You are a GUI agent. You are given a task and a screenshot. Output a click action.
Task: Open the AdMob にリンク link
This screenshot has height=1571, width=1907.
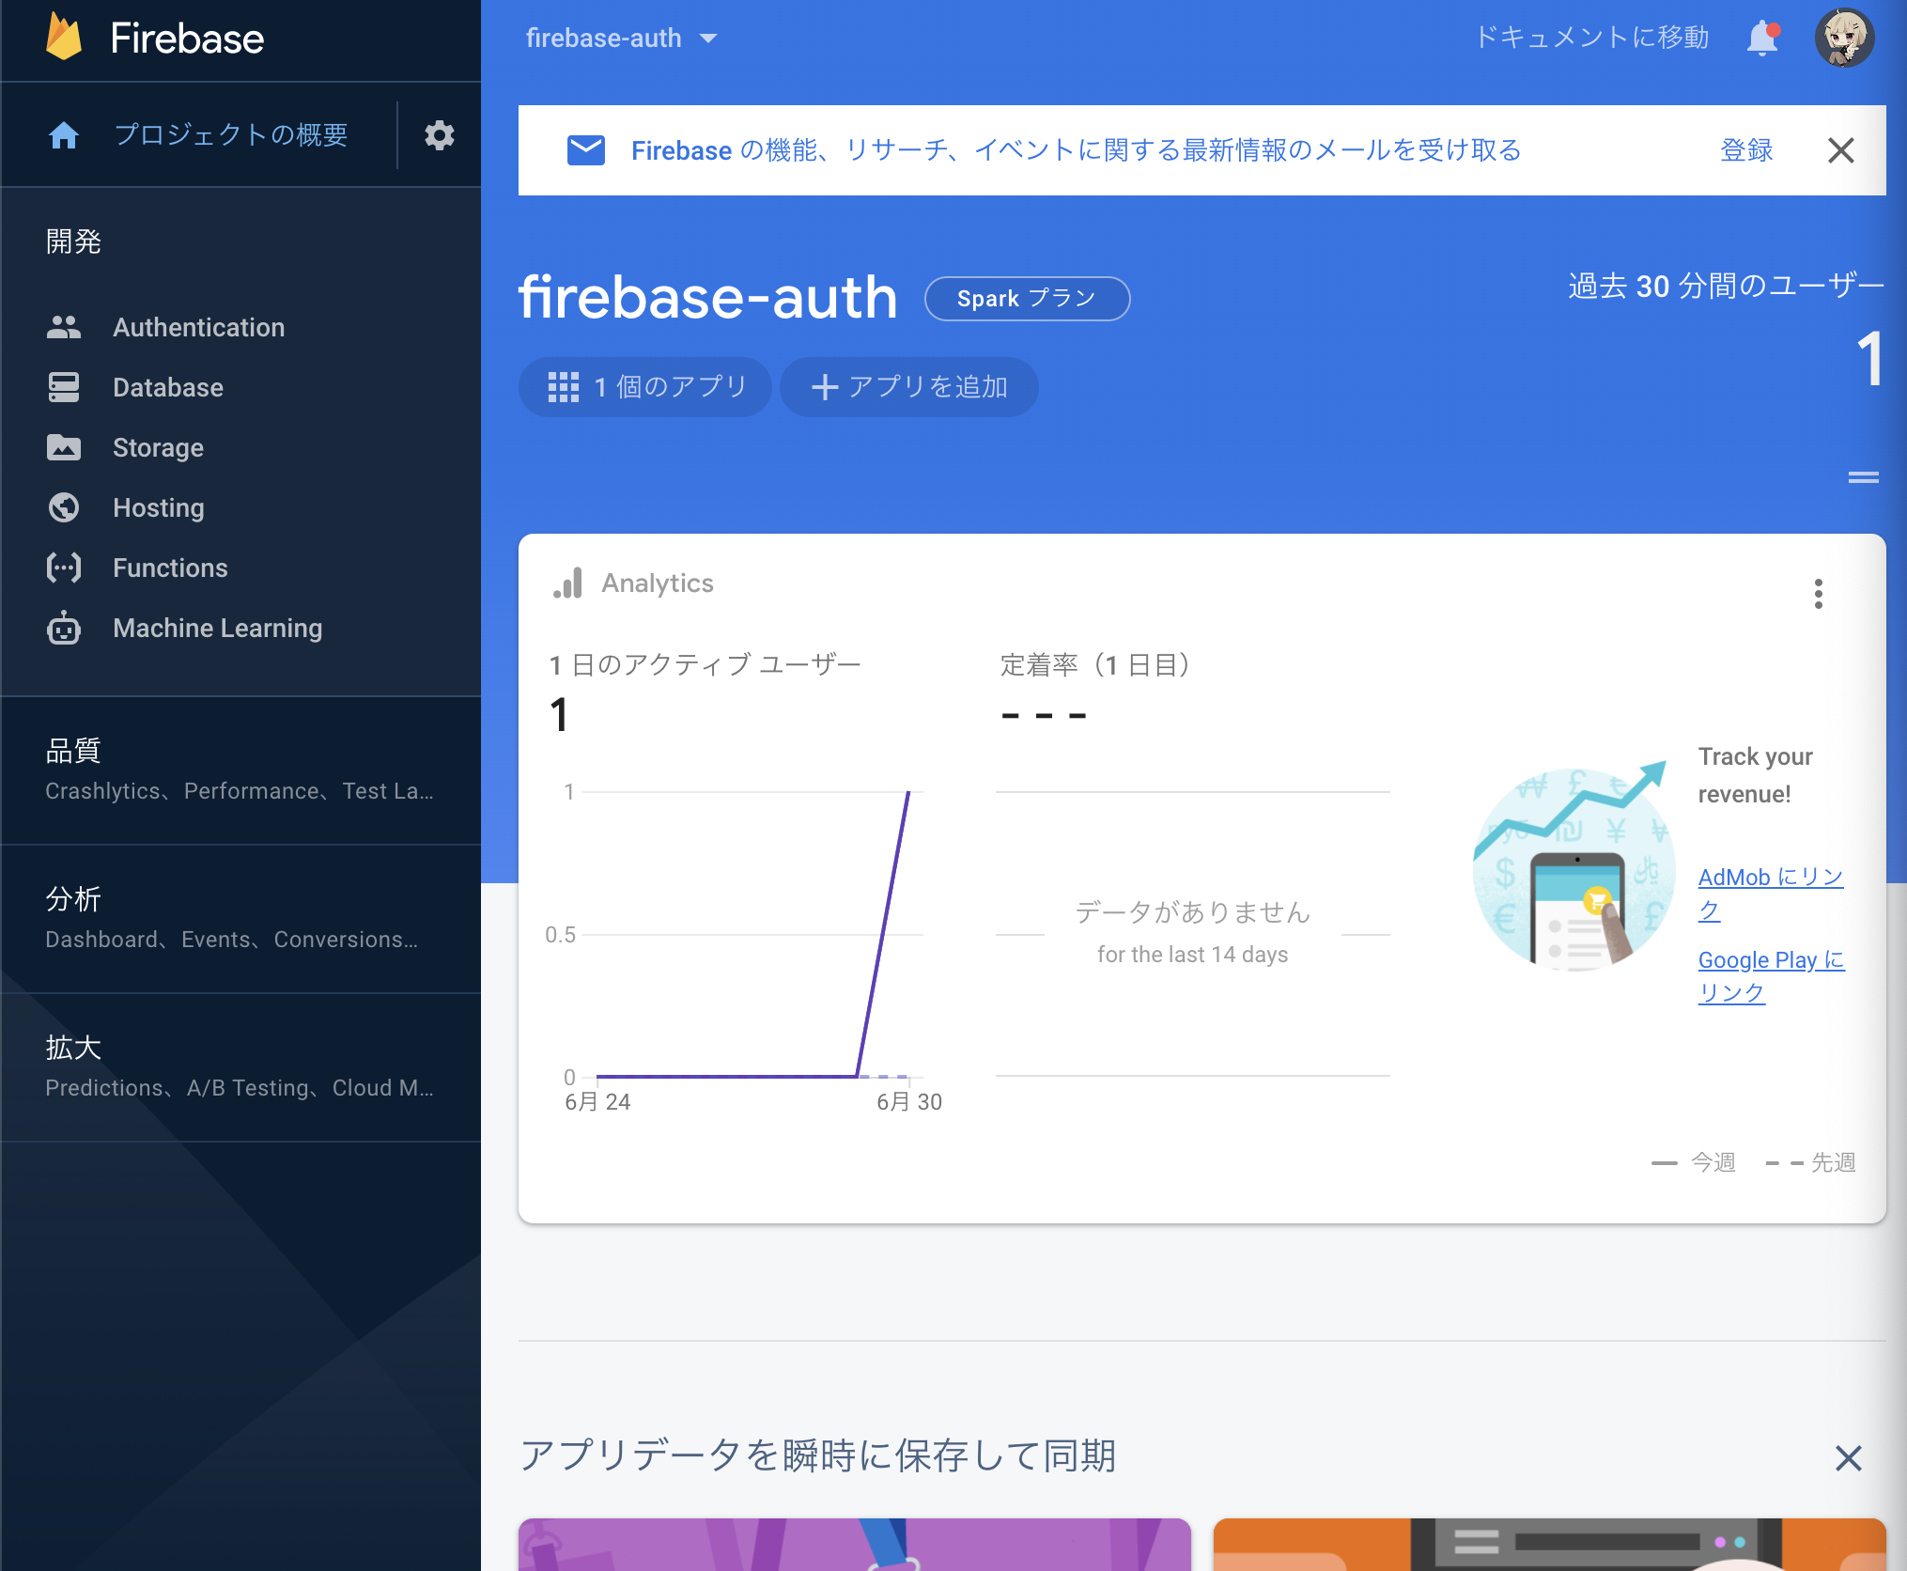pos(1770,877)
